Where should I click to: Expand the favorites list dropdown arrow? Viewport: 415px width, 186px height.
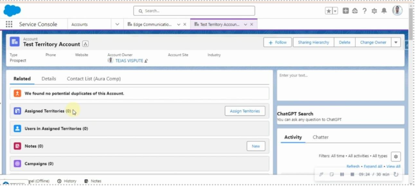(335, 11)
